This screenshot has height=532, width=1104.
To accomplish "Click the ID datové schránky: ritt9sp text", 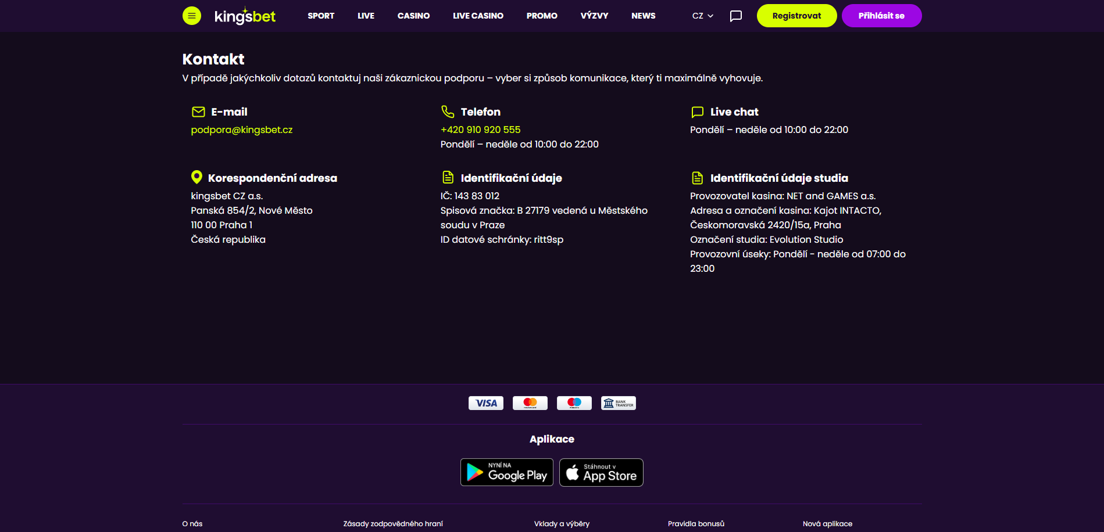I will tap(502, 239).
